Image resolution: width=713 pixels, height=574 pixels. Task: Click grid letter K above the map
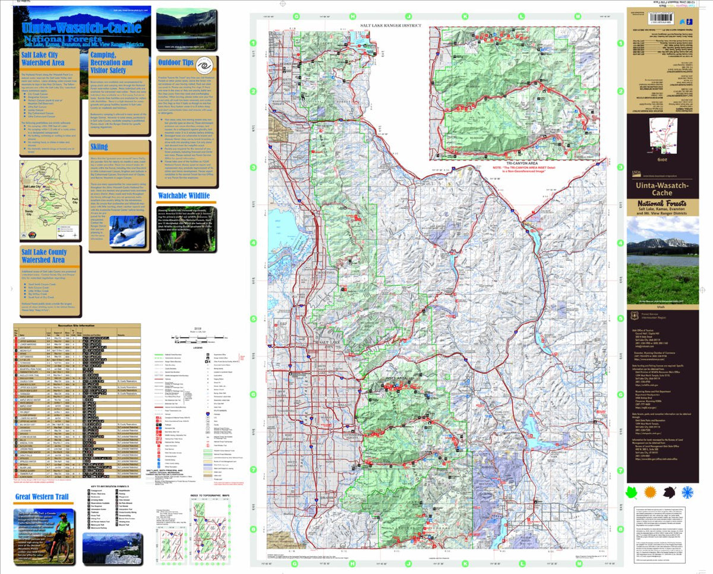coord(464,16)
